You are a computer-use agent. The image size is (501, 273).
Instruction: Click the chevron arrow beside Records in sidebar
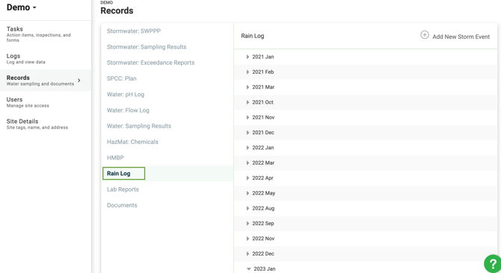pyautogui.click(x=79, y=81)
